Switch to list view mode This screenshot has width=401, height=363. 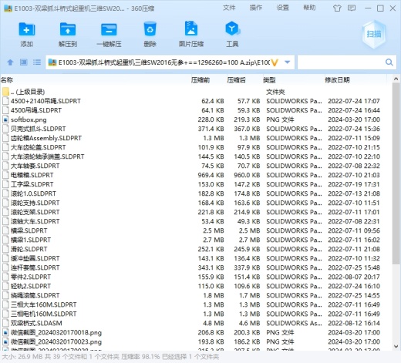[37, 62]
